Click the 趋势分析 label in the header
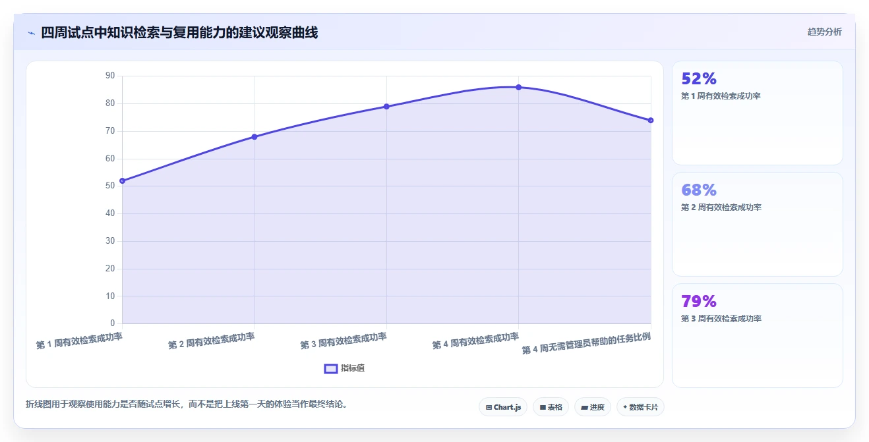Screen dimensions: 869x442 point(824,32)
